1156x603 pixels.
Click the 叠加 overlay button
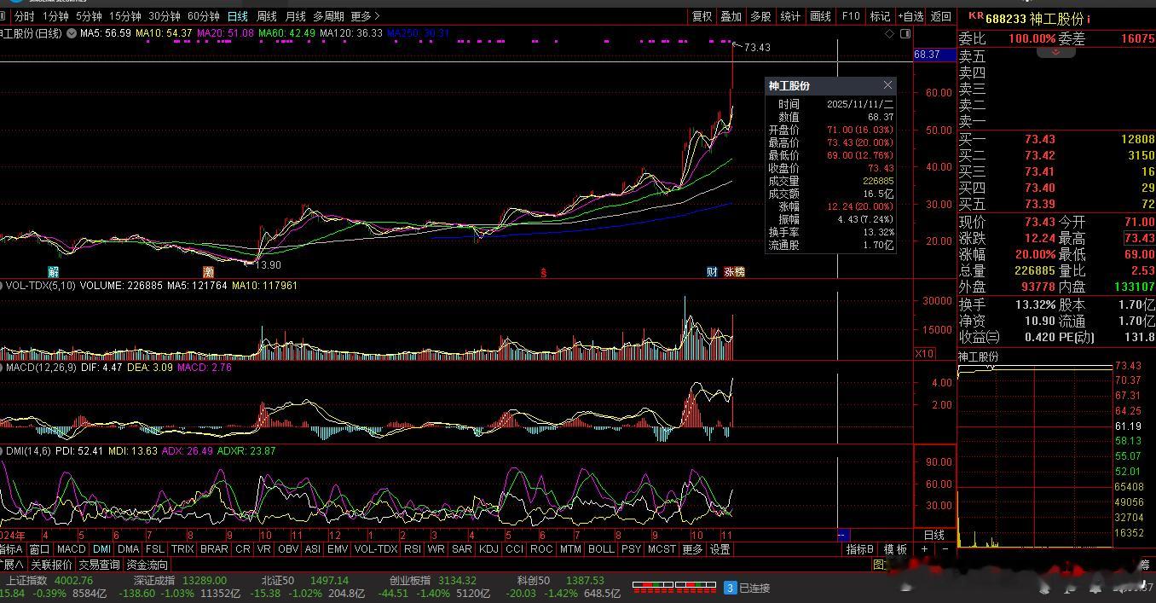coord(731,16)
